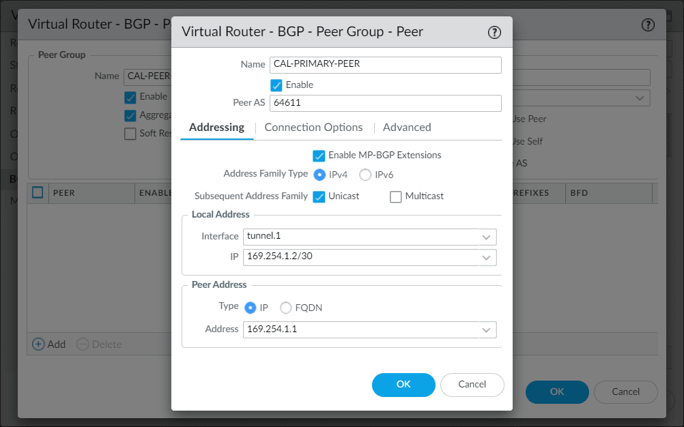Cancel the Peer configuration dialog

click(x=472, y=385)
